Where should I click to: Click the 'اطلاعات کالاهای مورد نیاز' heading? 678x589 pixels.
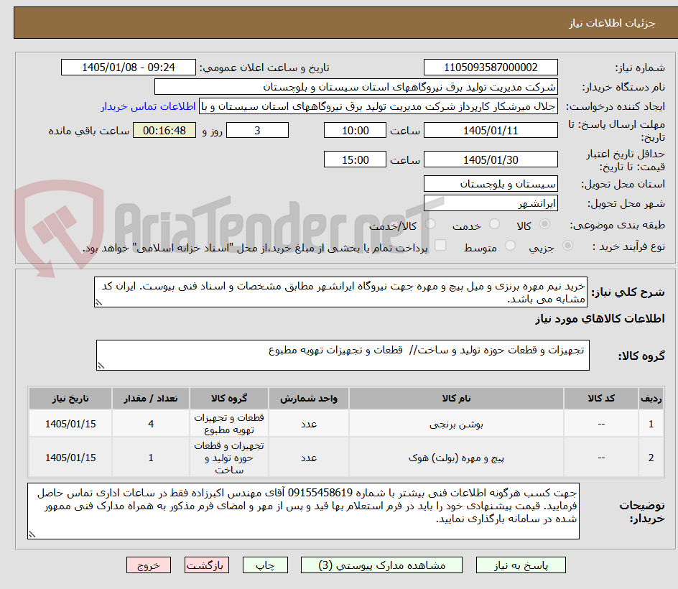pyautogui.click(x=600, y=319)
